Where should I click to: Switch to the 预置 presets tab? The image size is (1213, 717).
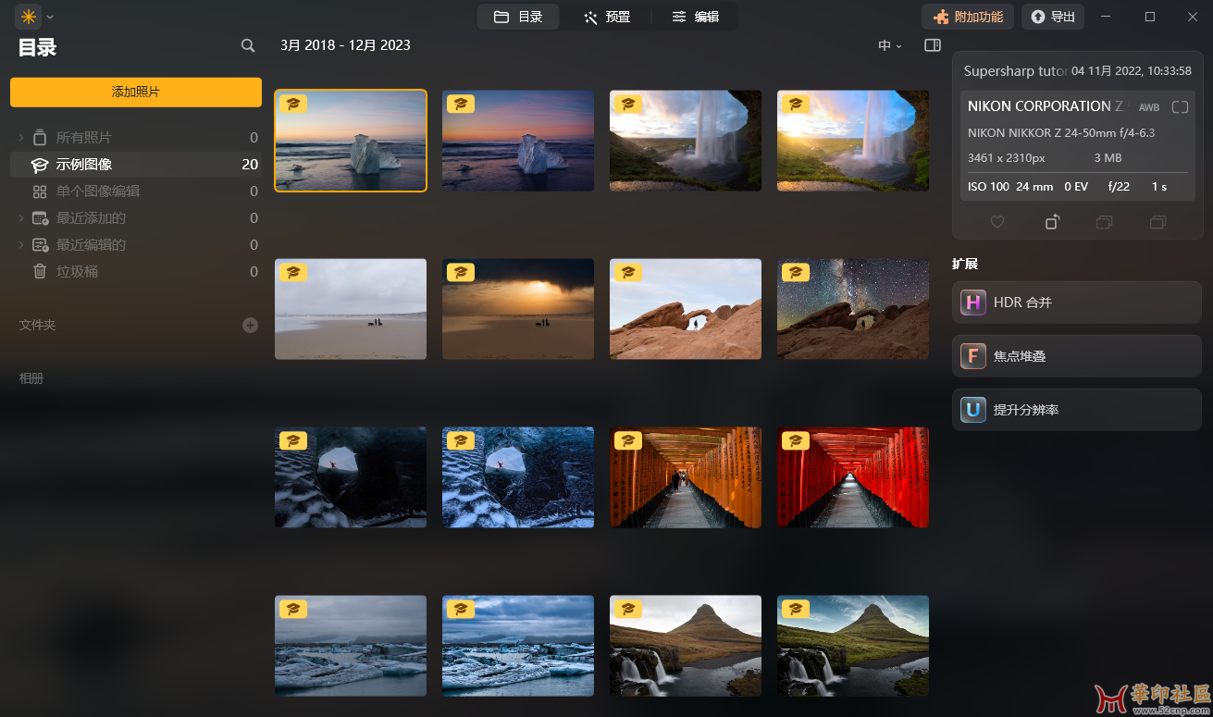point(607,17)
